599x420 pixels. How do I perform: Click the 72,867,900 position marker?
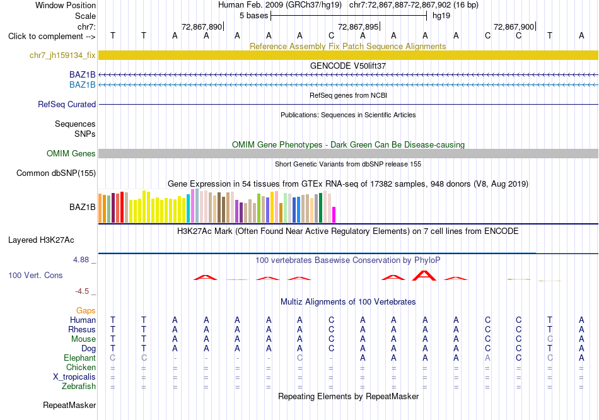[x=515, y=26]
